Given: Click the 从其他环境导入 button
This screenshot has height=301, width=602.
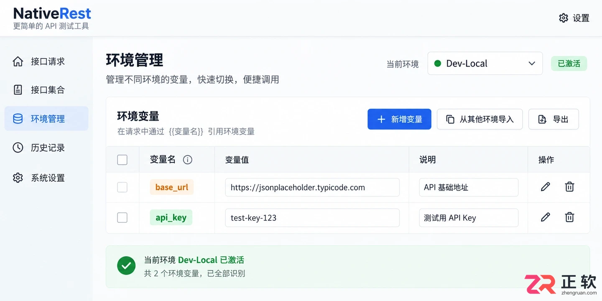Looking at the screenshot, I should [x=480, y=119].
